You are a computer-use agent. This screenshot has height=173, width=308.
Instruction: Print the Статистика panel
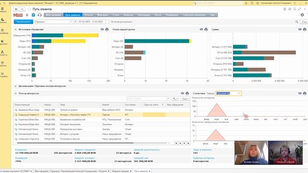[305, 93]
